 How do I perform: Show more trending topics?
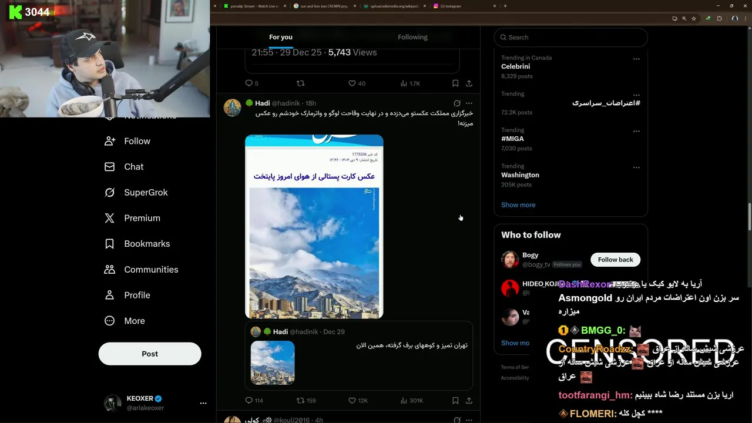coord(518,205)
